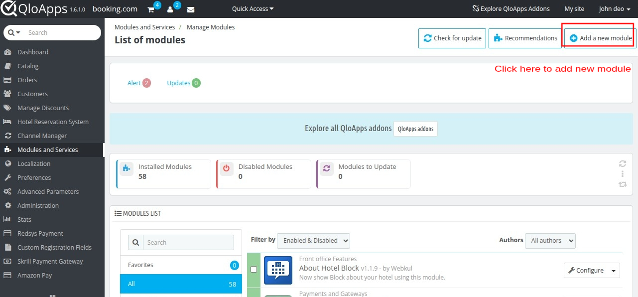The width and height of the screenshot is (638, 297).
Task: Open the vertical ellipsis options in stats panel
Action: coord(623,174)
